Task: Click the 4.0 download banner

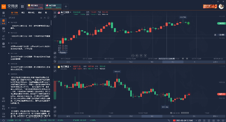Action: click(210, 7)
